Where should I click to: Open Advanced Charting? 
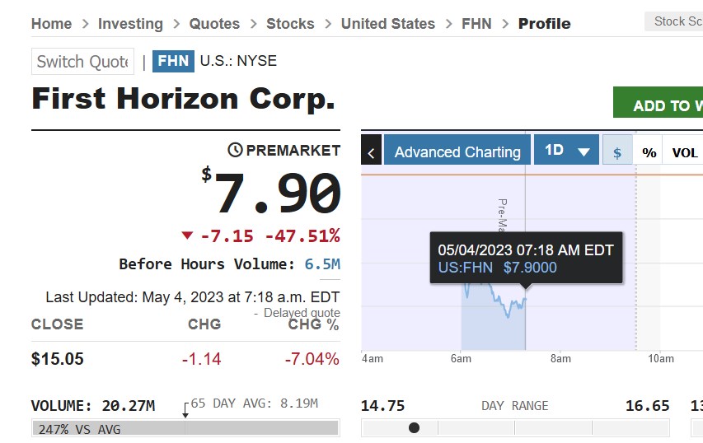pos(457,152)
